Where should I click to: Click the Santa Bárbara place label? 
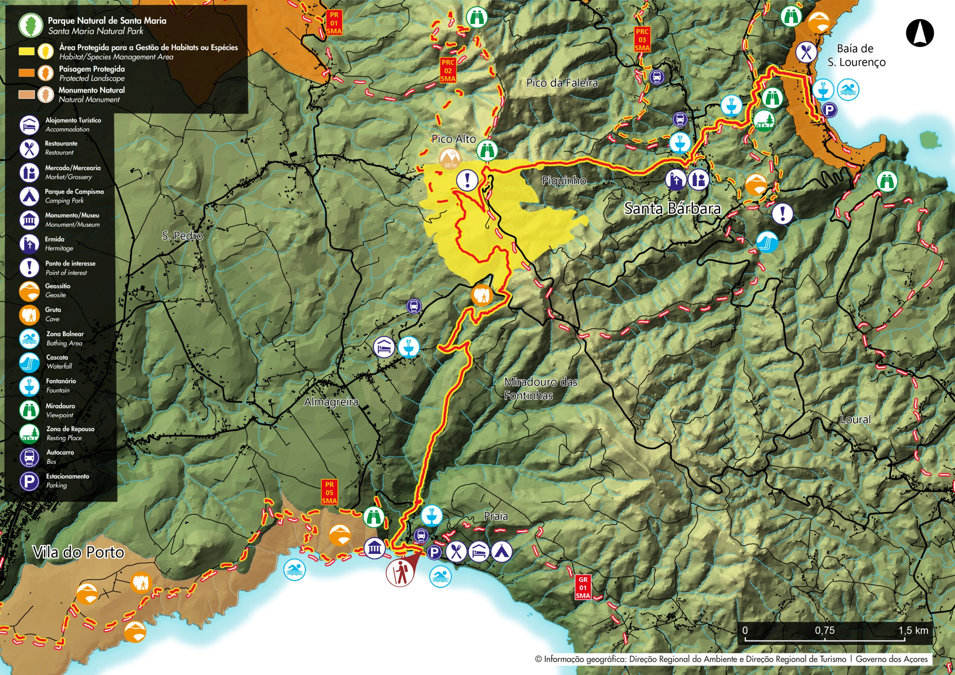pyautogui.click(x=672, y=208)
